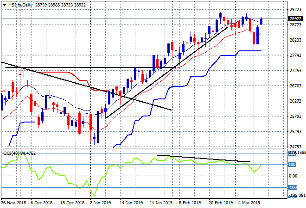Click the 14 Jan 2019 date label

coord(131,203)
